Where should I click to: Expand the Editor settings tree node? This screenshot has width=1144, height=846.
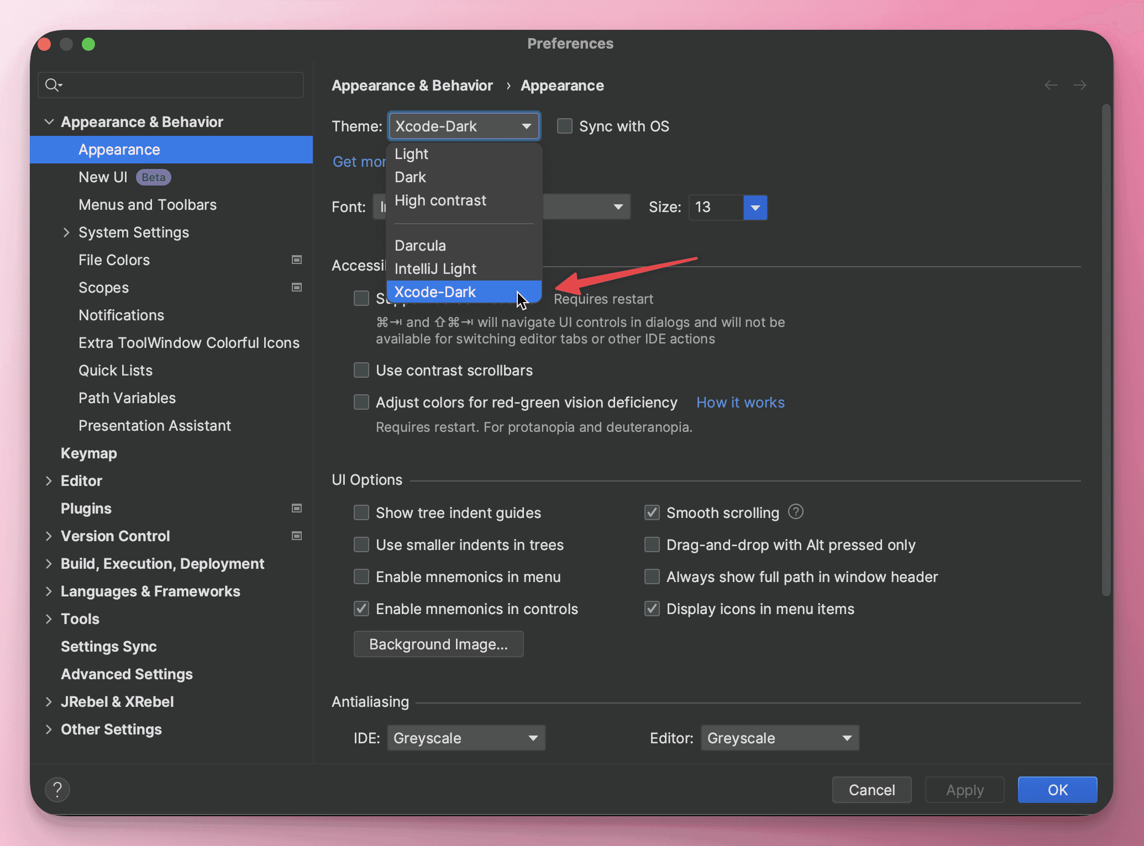coord(49,480)
